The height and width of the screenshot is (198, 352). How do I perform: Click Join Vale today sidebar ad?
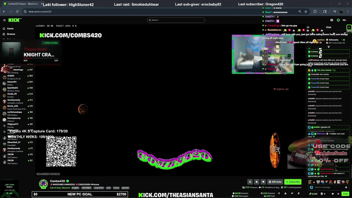[x=9, y=189]
